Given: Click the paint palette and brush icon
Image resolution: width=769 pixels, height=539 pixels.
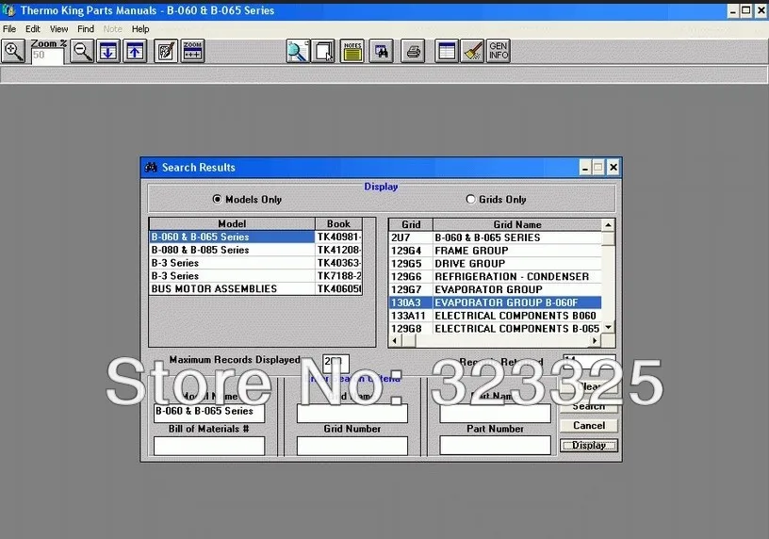Looking at the screenshot, I should [x=166, y=51].
